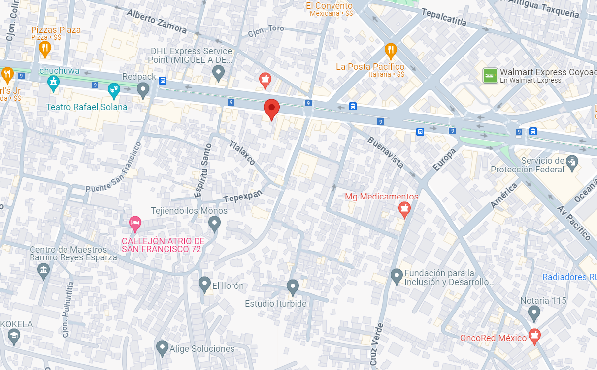Click the Estudio Iturbide map pin
597x370 pixels.
(x=293, y=287)
